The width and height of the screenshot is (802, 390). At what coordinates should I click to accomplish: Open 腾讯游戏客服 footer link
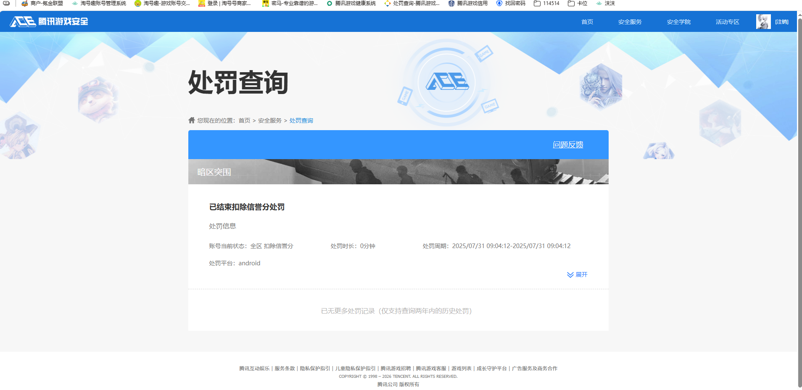coord(431,369)
